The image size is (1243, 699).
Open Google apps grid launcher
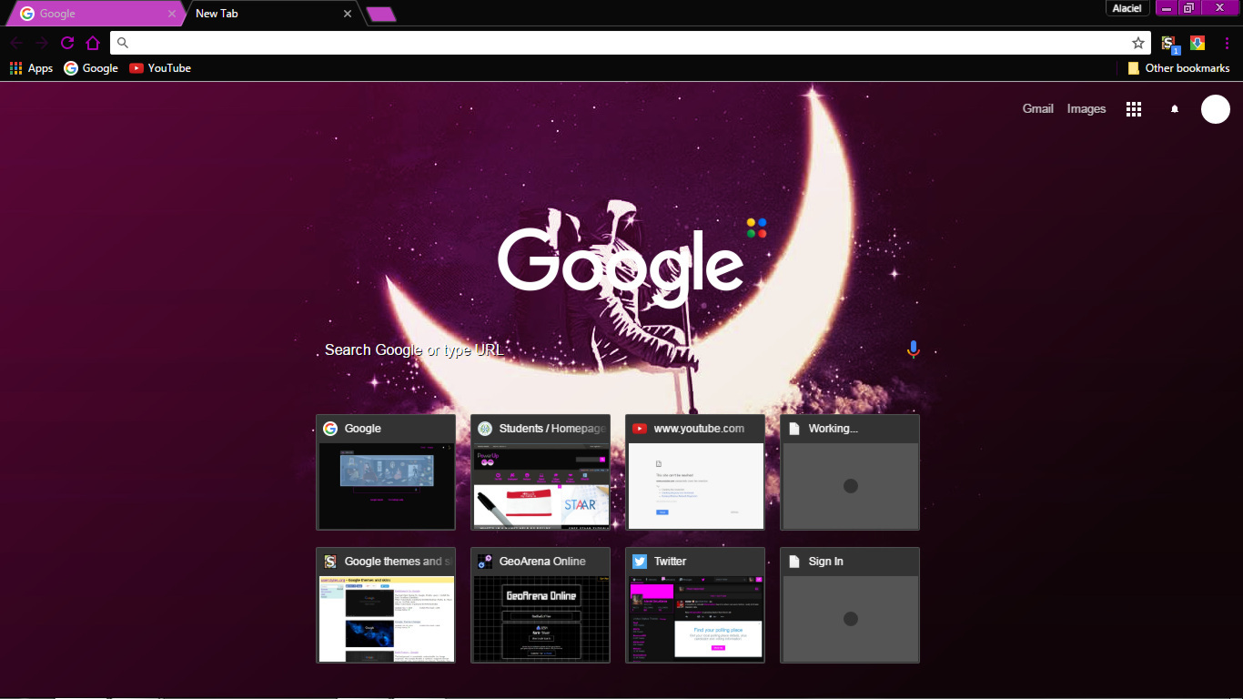tap(1134, 109)
